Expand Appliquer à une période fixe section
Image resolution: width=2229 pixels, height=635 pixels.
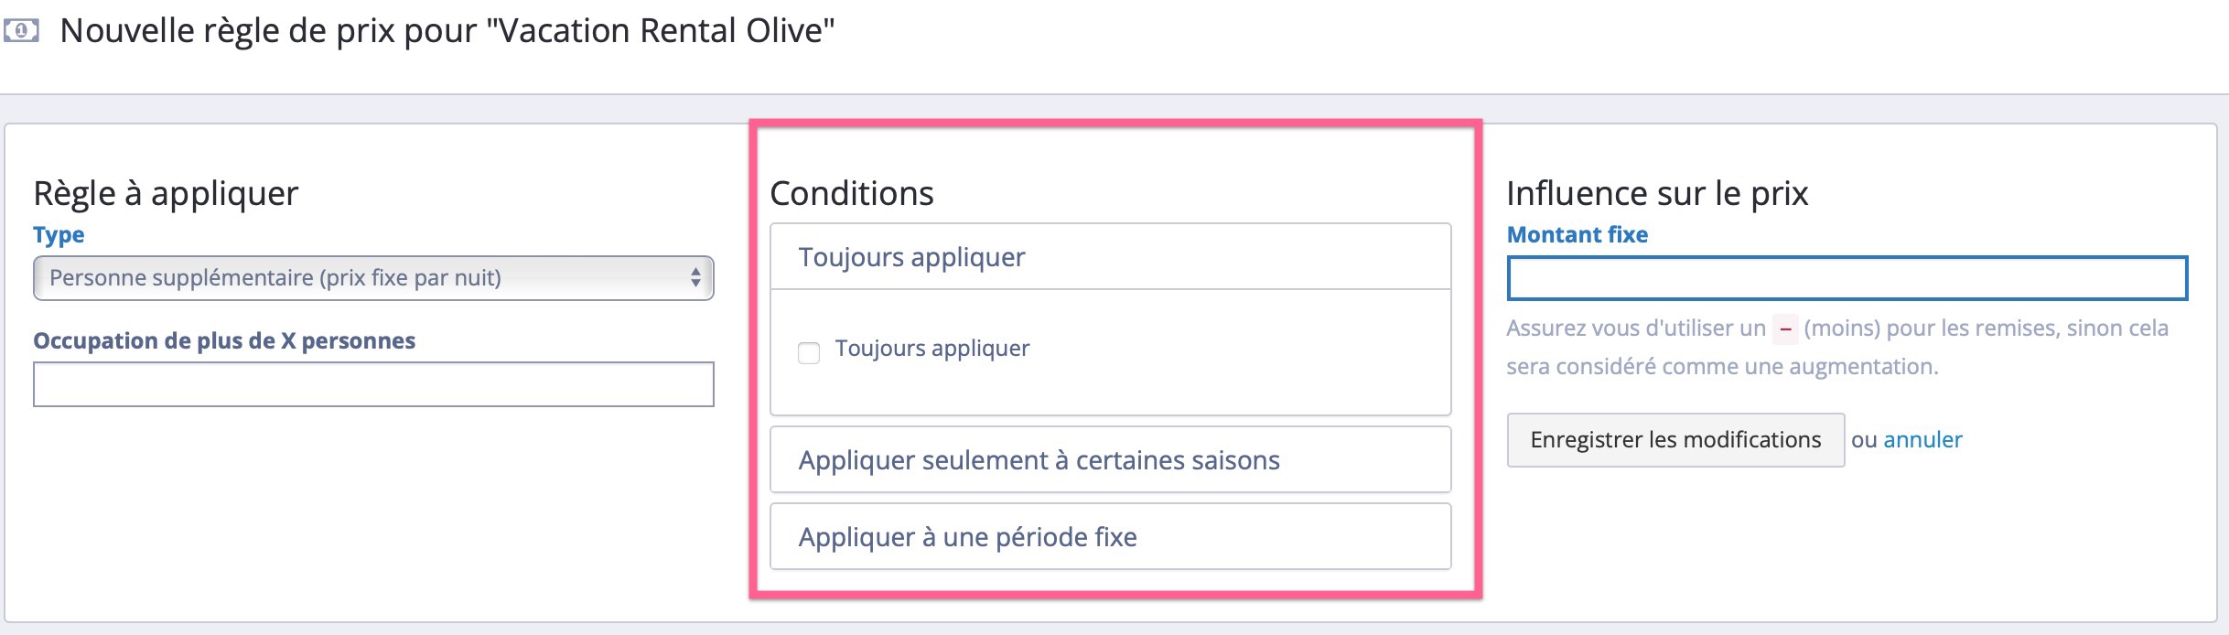[1111, 537]
